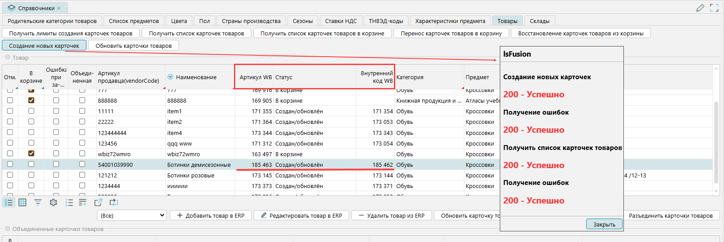Toggle fullscreen icon at top right
The width and height of the screenshot is (724, 242).
(714, 8)
